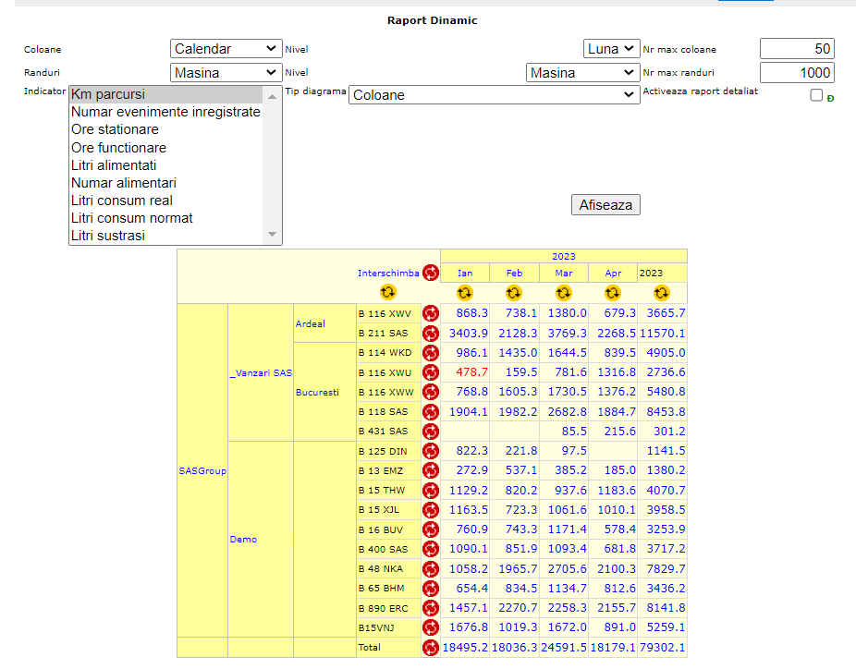Click the red chart icon for B 431 SAS
The image size is (856, 669).
click(431, 431)
